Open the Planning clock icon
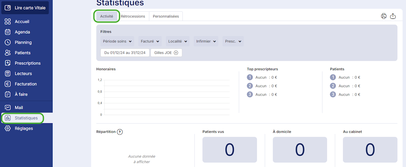The width and height of the screenshot is (406, 167). pos(8,42)
